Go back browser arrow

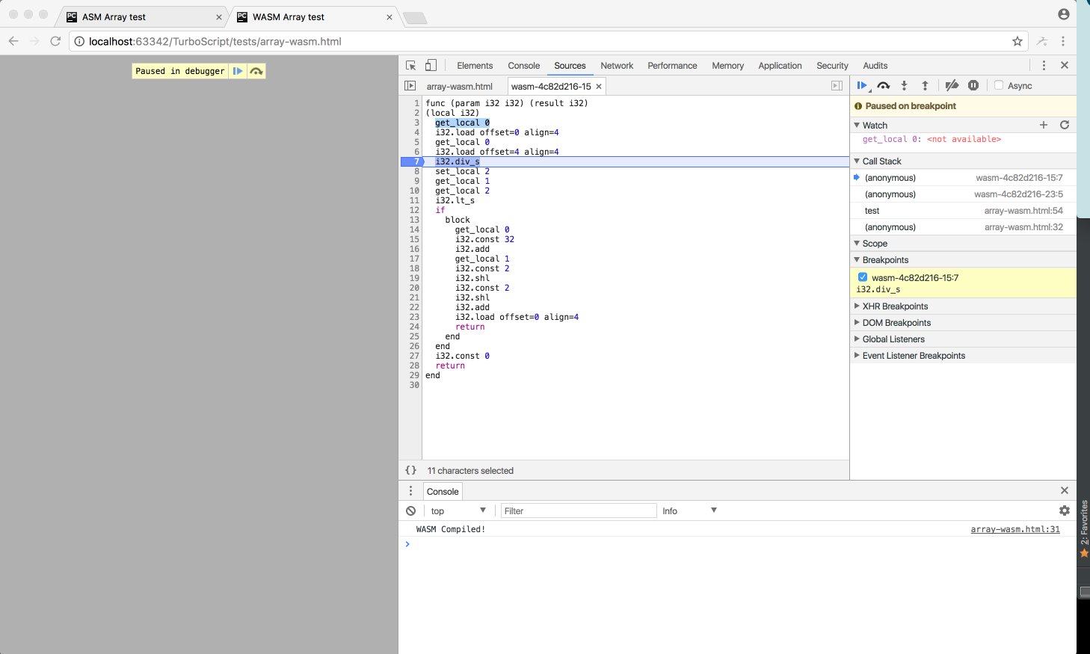coord(13,41)
